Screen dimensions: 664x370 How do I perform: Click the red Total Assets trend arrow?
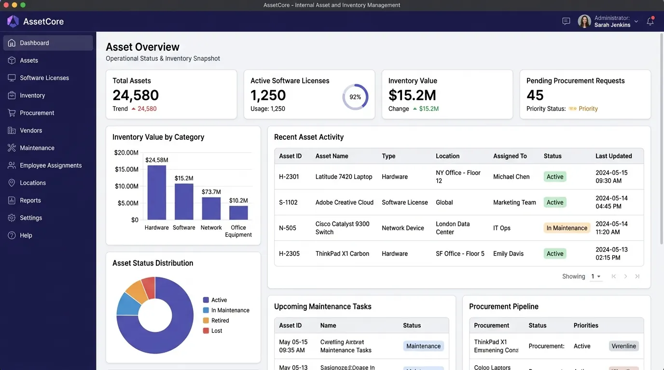click(134, 109)
